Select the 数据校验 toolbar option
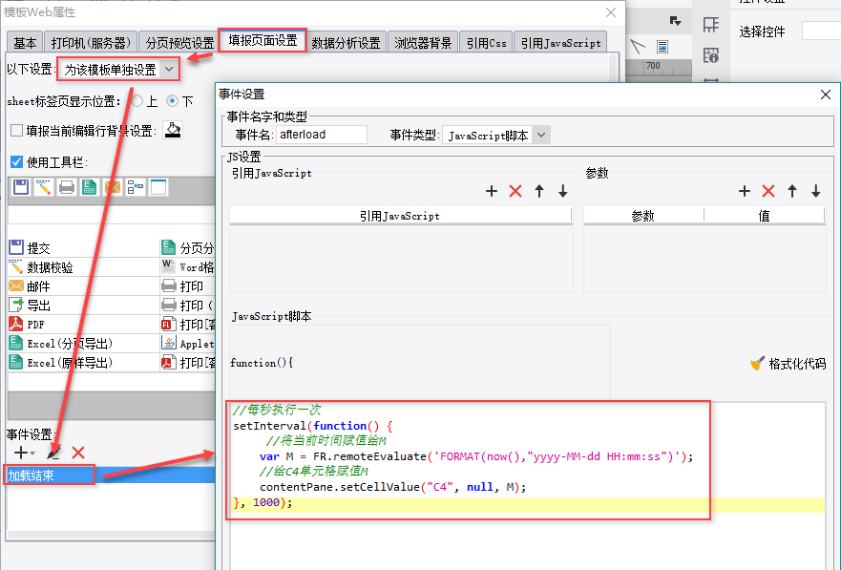The height and width of the screenshot is (570, 841). 84,267
